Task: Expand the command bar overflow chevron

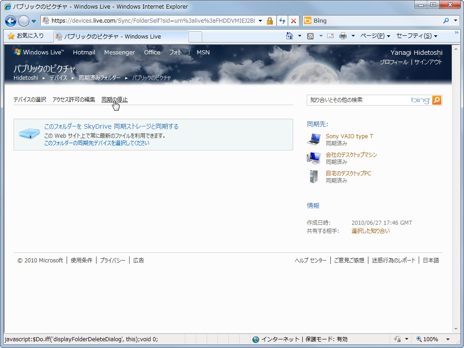Action: click(457, 33)
